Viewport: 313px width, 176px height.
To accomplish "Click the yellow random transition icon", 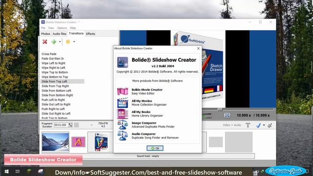I will tap(68, 42).
